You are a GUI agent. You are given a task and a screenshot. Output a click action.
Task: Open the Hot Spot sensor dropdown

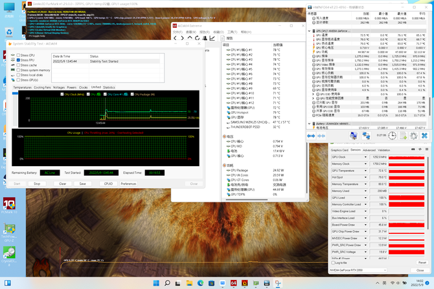tap(365, 177)
